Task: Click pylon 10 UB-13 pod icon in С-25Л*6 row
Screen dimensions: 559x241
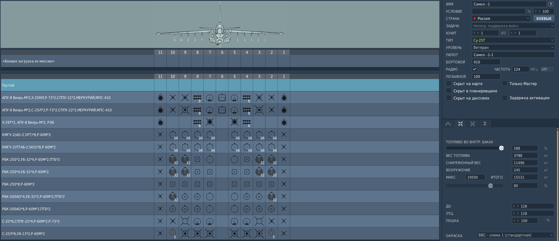Action: (x=173, y=233)
